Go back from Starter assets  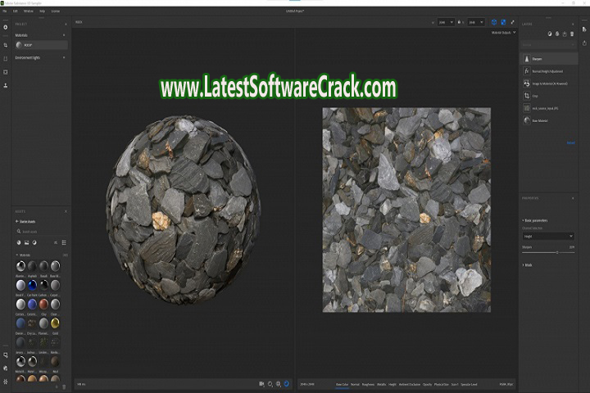click(x=17, y=220)
